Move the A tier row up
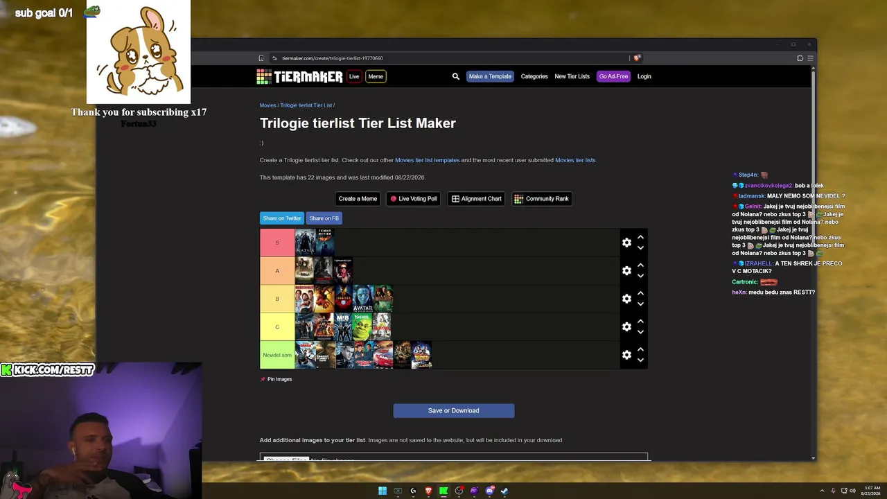 (x=640, y=265)
